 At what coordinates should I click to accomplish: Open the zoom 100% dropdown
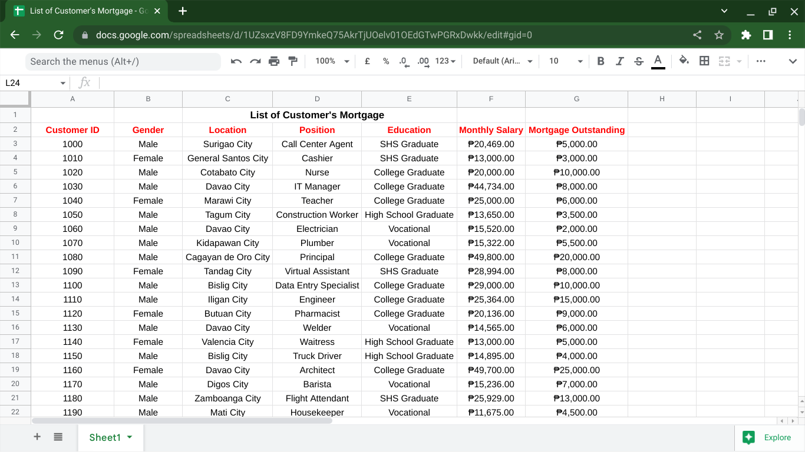332,61
